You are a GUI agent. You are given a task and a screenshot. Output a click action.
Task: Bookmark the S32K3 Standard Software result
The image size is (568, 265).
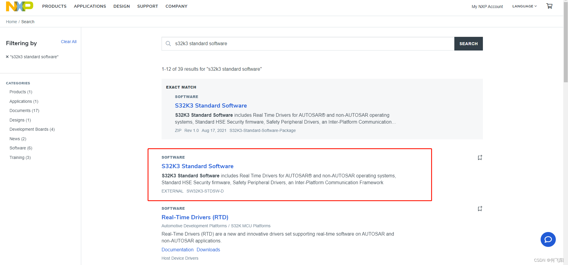click(480, 157)
